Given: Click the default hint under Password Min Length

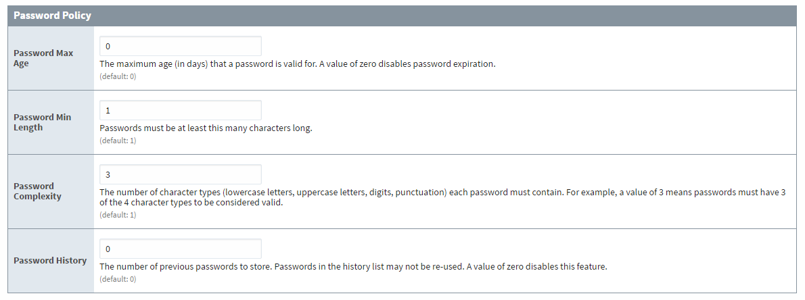Looking at the screenshot, I should click(x=118, y=141).
